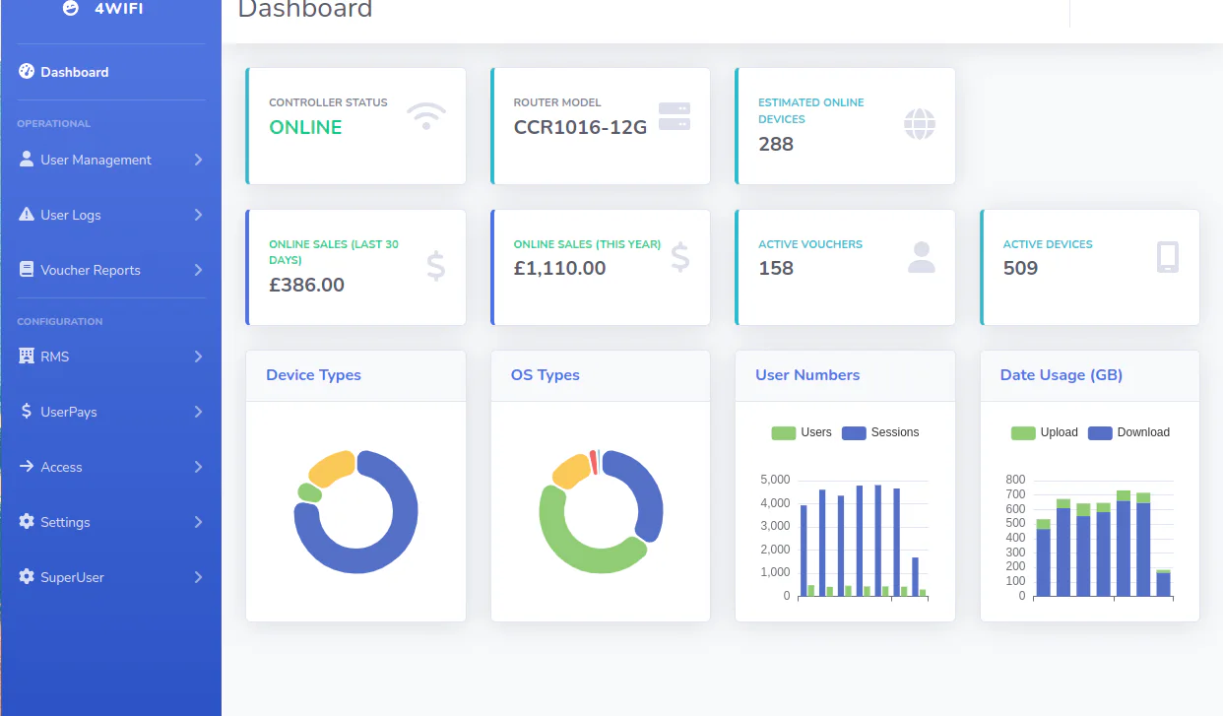Viewport: 1223px width, 716px height.
Task: Click the £1,110.00 sales value
Action: [559, 268]
